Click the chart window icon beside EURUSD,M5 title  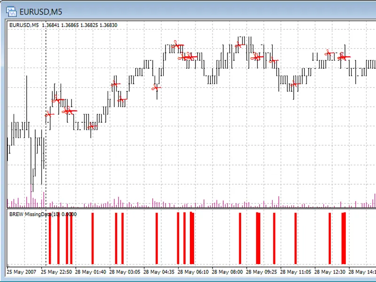coord(11,12)
